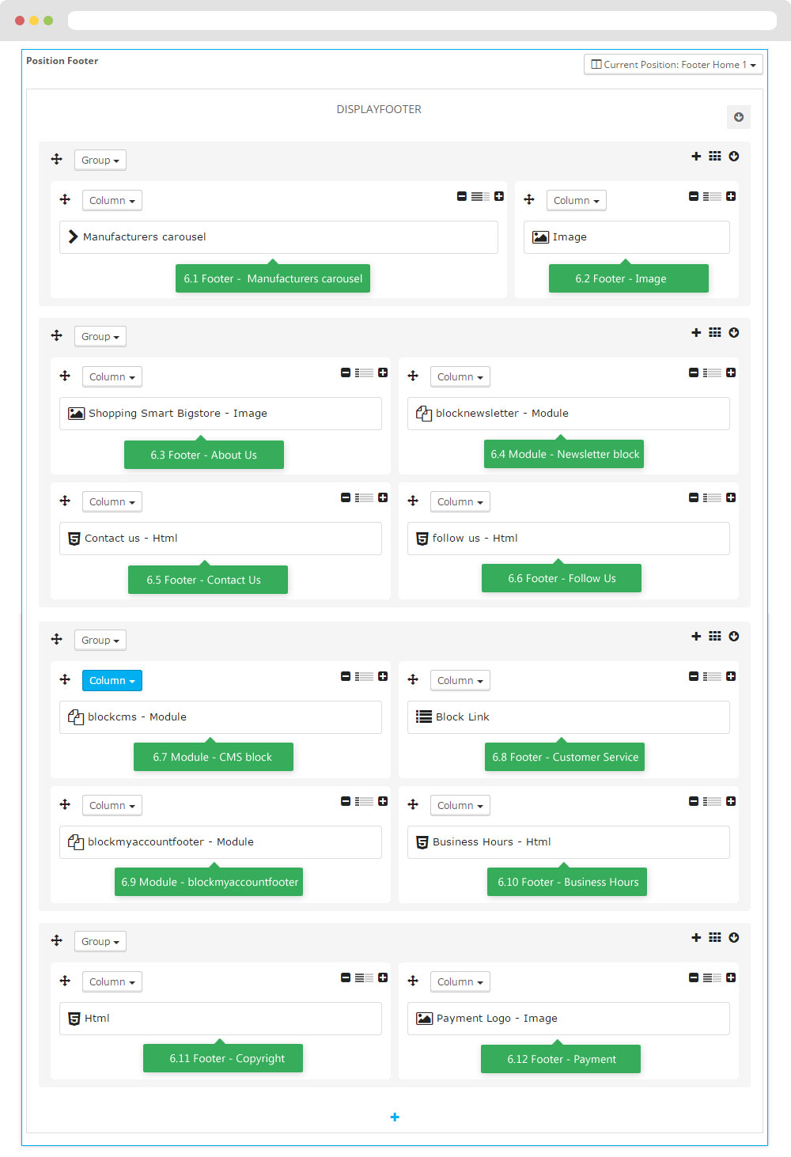Click the blue plus icon at bottom
Screen dimensions: 791x1157
tap(395, 1117)
